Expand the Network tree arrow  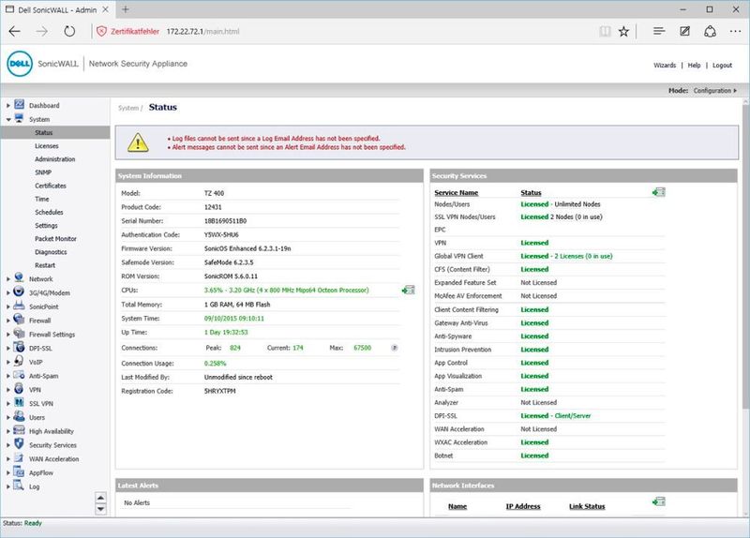point(8,278)
